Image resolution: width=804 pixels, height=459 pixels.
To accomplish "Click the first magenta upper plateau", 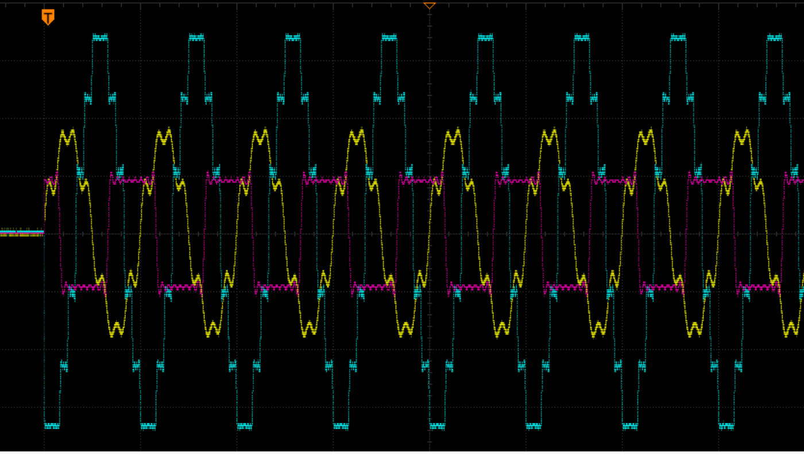I will point(132,180).
